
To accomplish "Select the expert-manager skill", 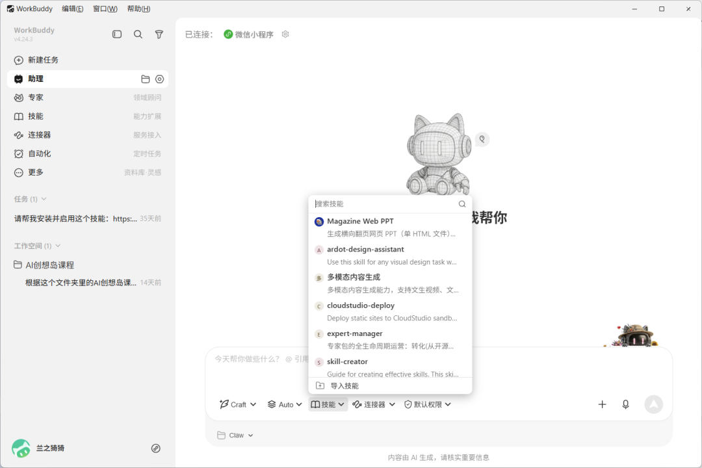I will 391,339.
